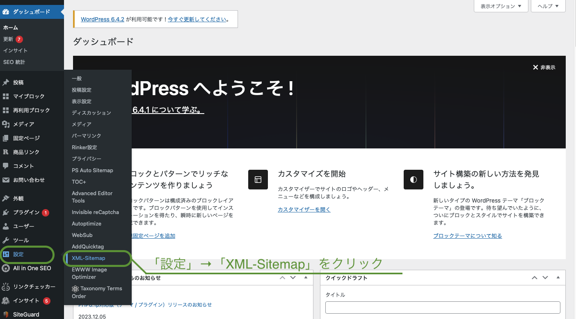Click the Quick Draft タイトル input field

pyautogui.click(x=443, y=308)
